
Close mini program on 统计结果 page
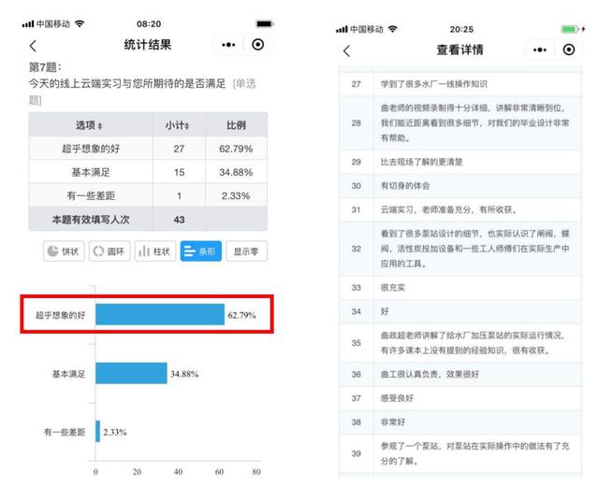[258, 45]
